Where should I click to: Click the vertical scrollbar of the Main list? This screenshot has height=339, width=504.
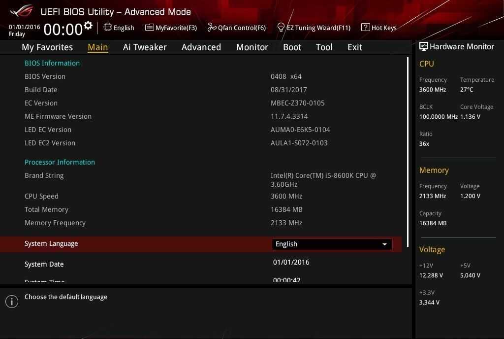pos(408,148)
